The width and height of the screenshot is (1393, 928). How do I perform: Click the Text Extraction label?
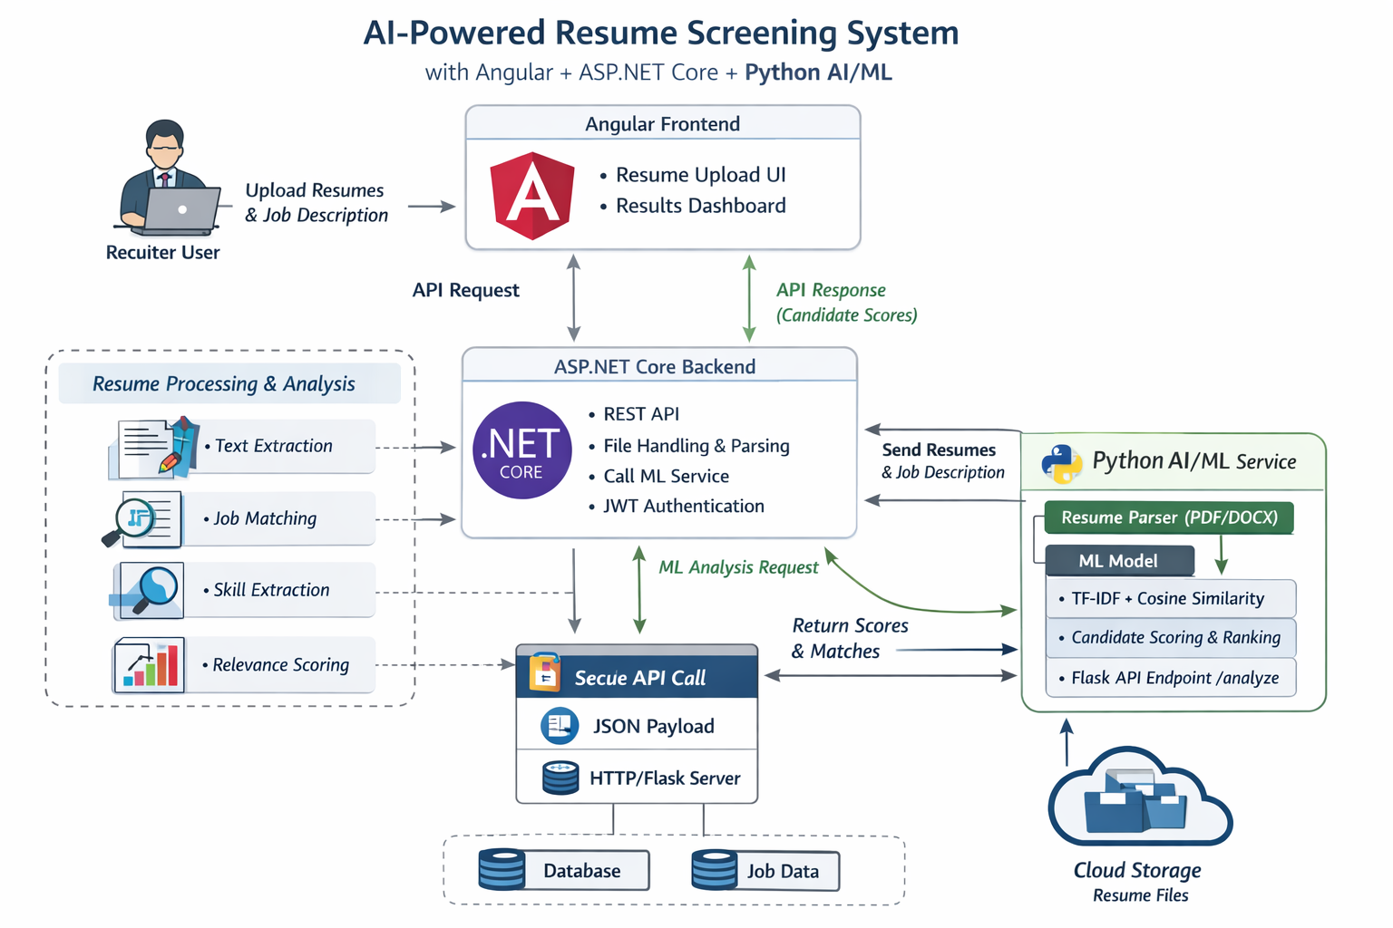coord(274,446)
